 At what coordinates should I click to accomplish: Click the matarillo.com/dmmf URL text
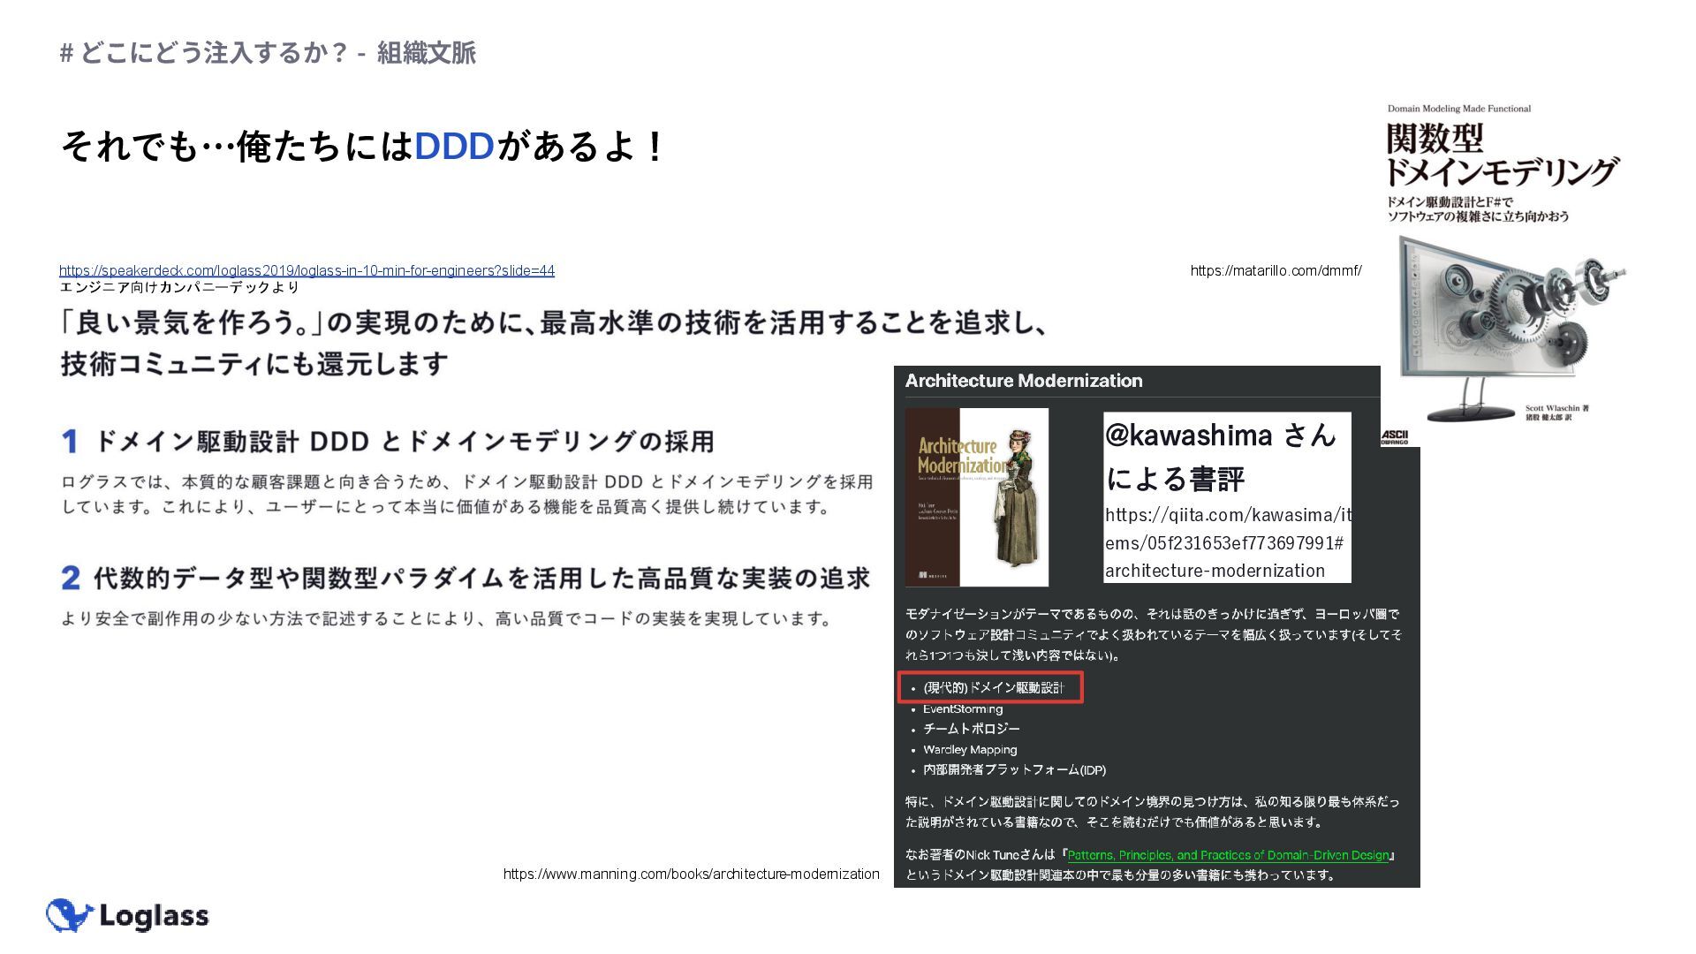1276,270
